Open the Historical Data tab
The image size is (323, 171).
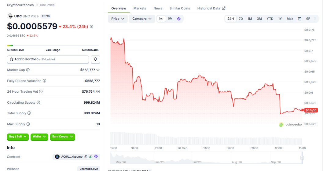(x=211, y=9)
